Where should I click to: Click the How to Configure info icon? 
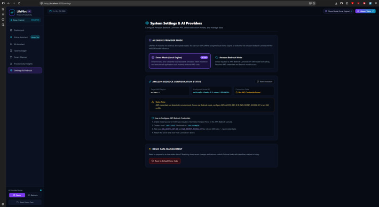(152, 118)
